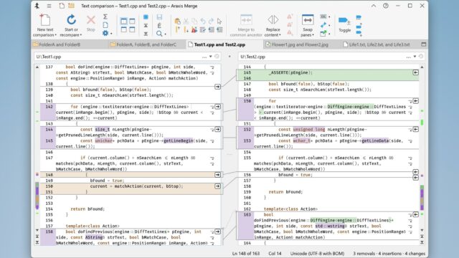Click merge arrow beside left line 158

[217, 231]
